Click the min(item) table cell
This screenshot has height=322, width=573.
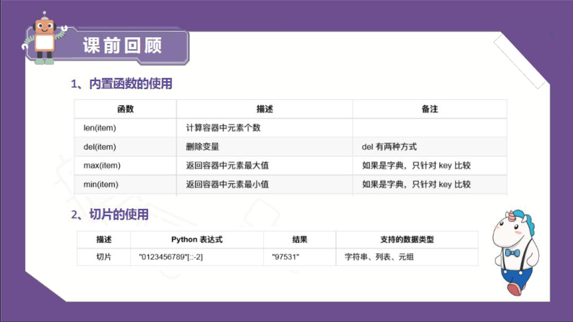tap(125, 184)
